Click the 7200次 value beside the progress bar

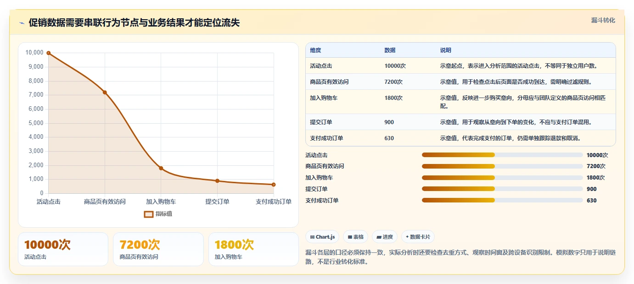(x=596, y=166)
